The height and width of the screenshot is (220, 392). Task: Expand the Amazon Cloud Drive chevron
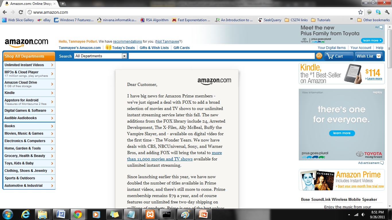tap(52, 84)
